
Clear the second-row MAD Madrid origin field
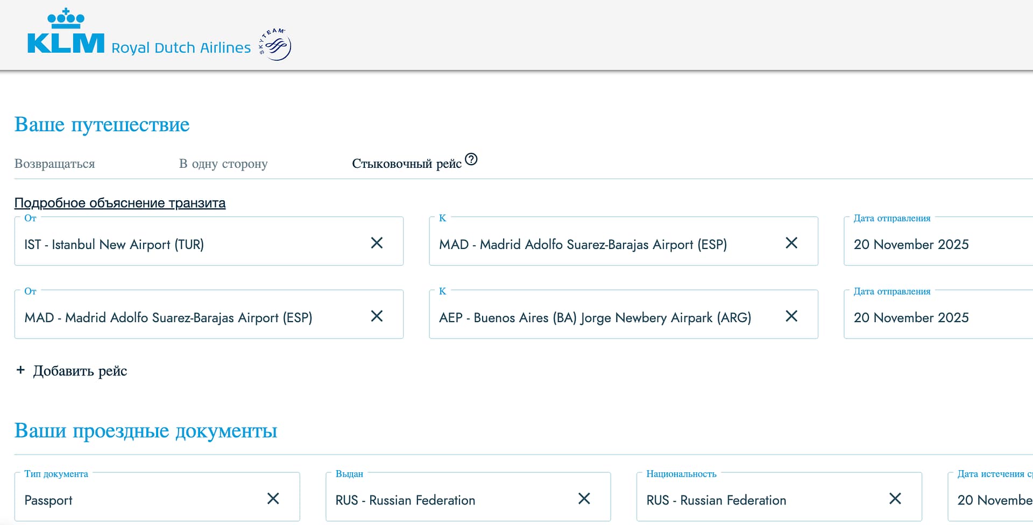pos(377,316)
